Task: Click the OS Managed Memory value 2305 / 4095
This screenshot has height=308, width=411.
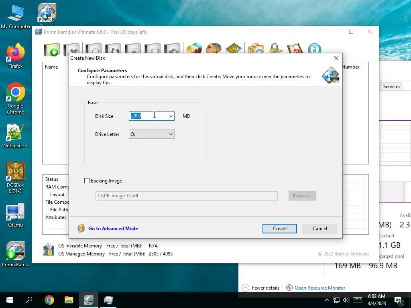Action: (x=161, y=254)
